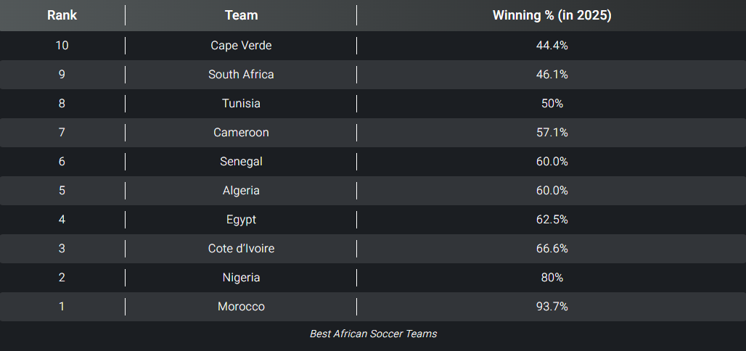Select the Senegal team cell
This screenshot has height=351, width=746.
point(241,162)
